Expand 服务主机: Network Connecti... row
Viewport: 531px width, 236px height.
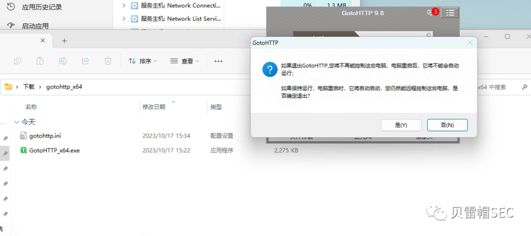point(124,5)
